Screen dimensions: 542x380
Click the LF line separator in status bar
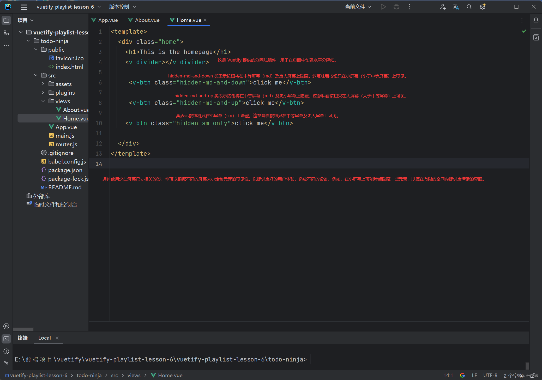click(x=475, y=375)
